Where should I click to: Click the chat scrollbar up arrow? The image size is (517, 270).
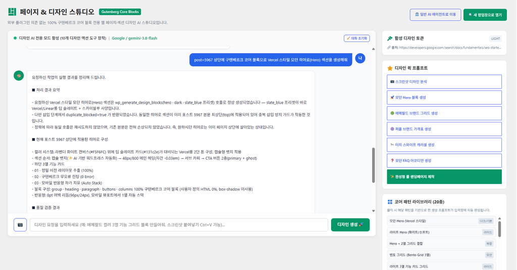pyautogui.click(x=373, y=49)
